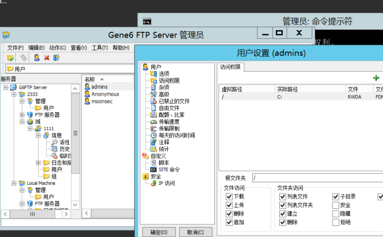Enable the 隐藏 checkbox

click(336, 213)
